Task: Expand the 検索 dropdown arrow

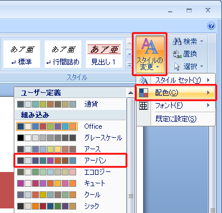Action: (202, 41)
